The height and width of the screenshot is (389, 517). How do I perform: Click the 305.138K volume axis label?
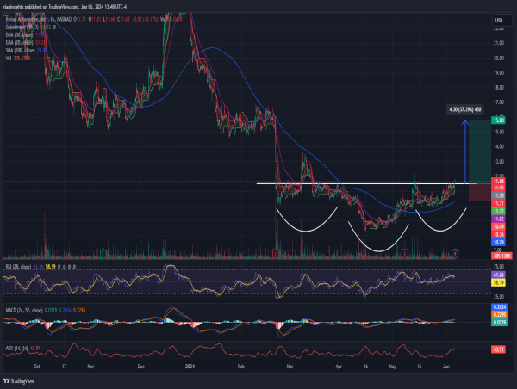(x=501, y=256)
